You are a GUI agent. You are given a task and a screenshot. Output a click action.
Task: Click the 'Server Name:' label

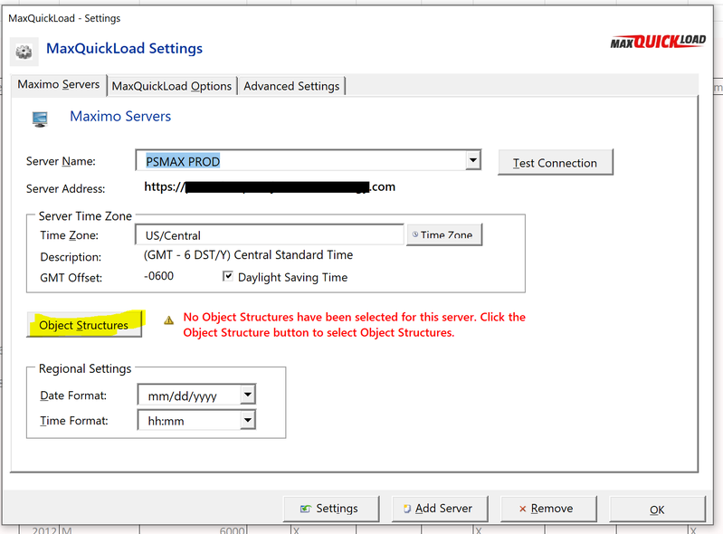pos(61,161)
